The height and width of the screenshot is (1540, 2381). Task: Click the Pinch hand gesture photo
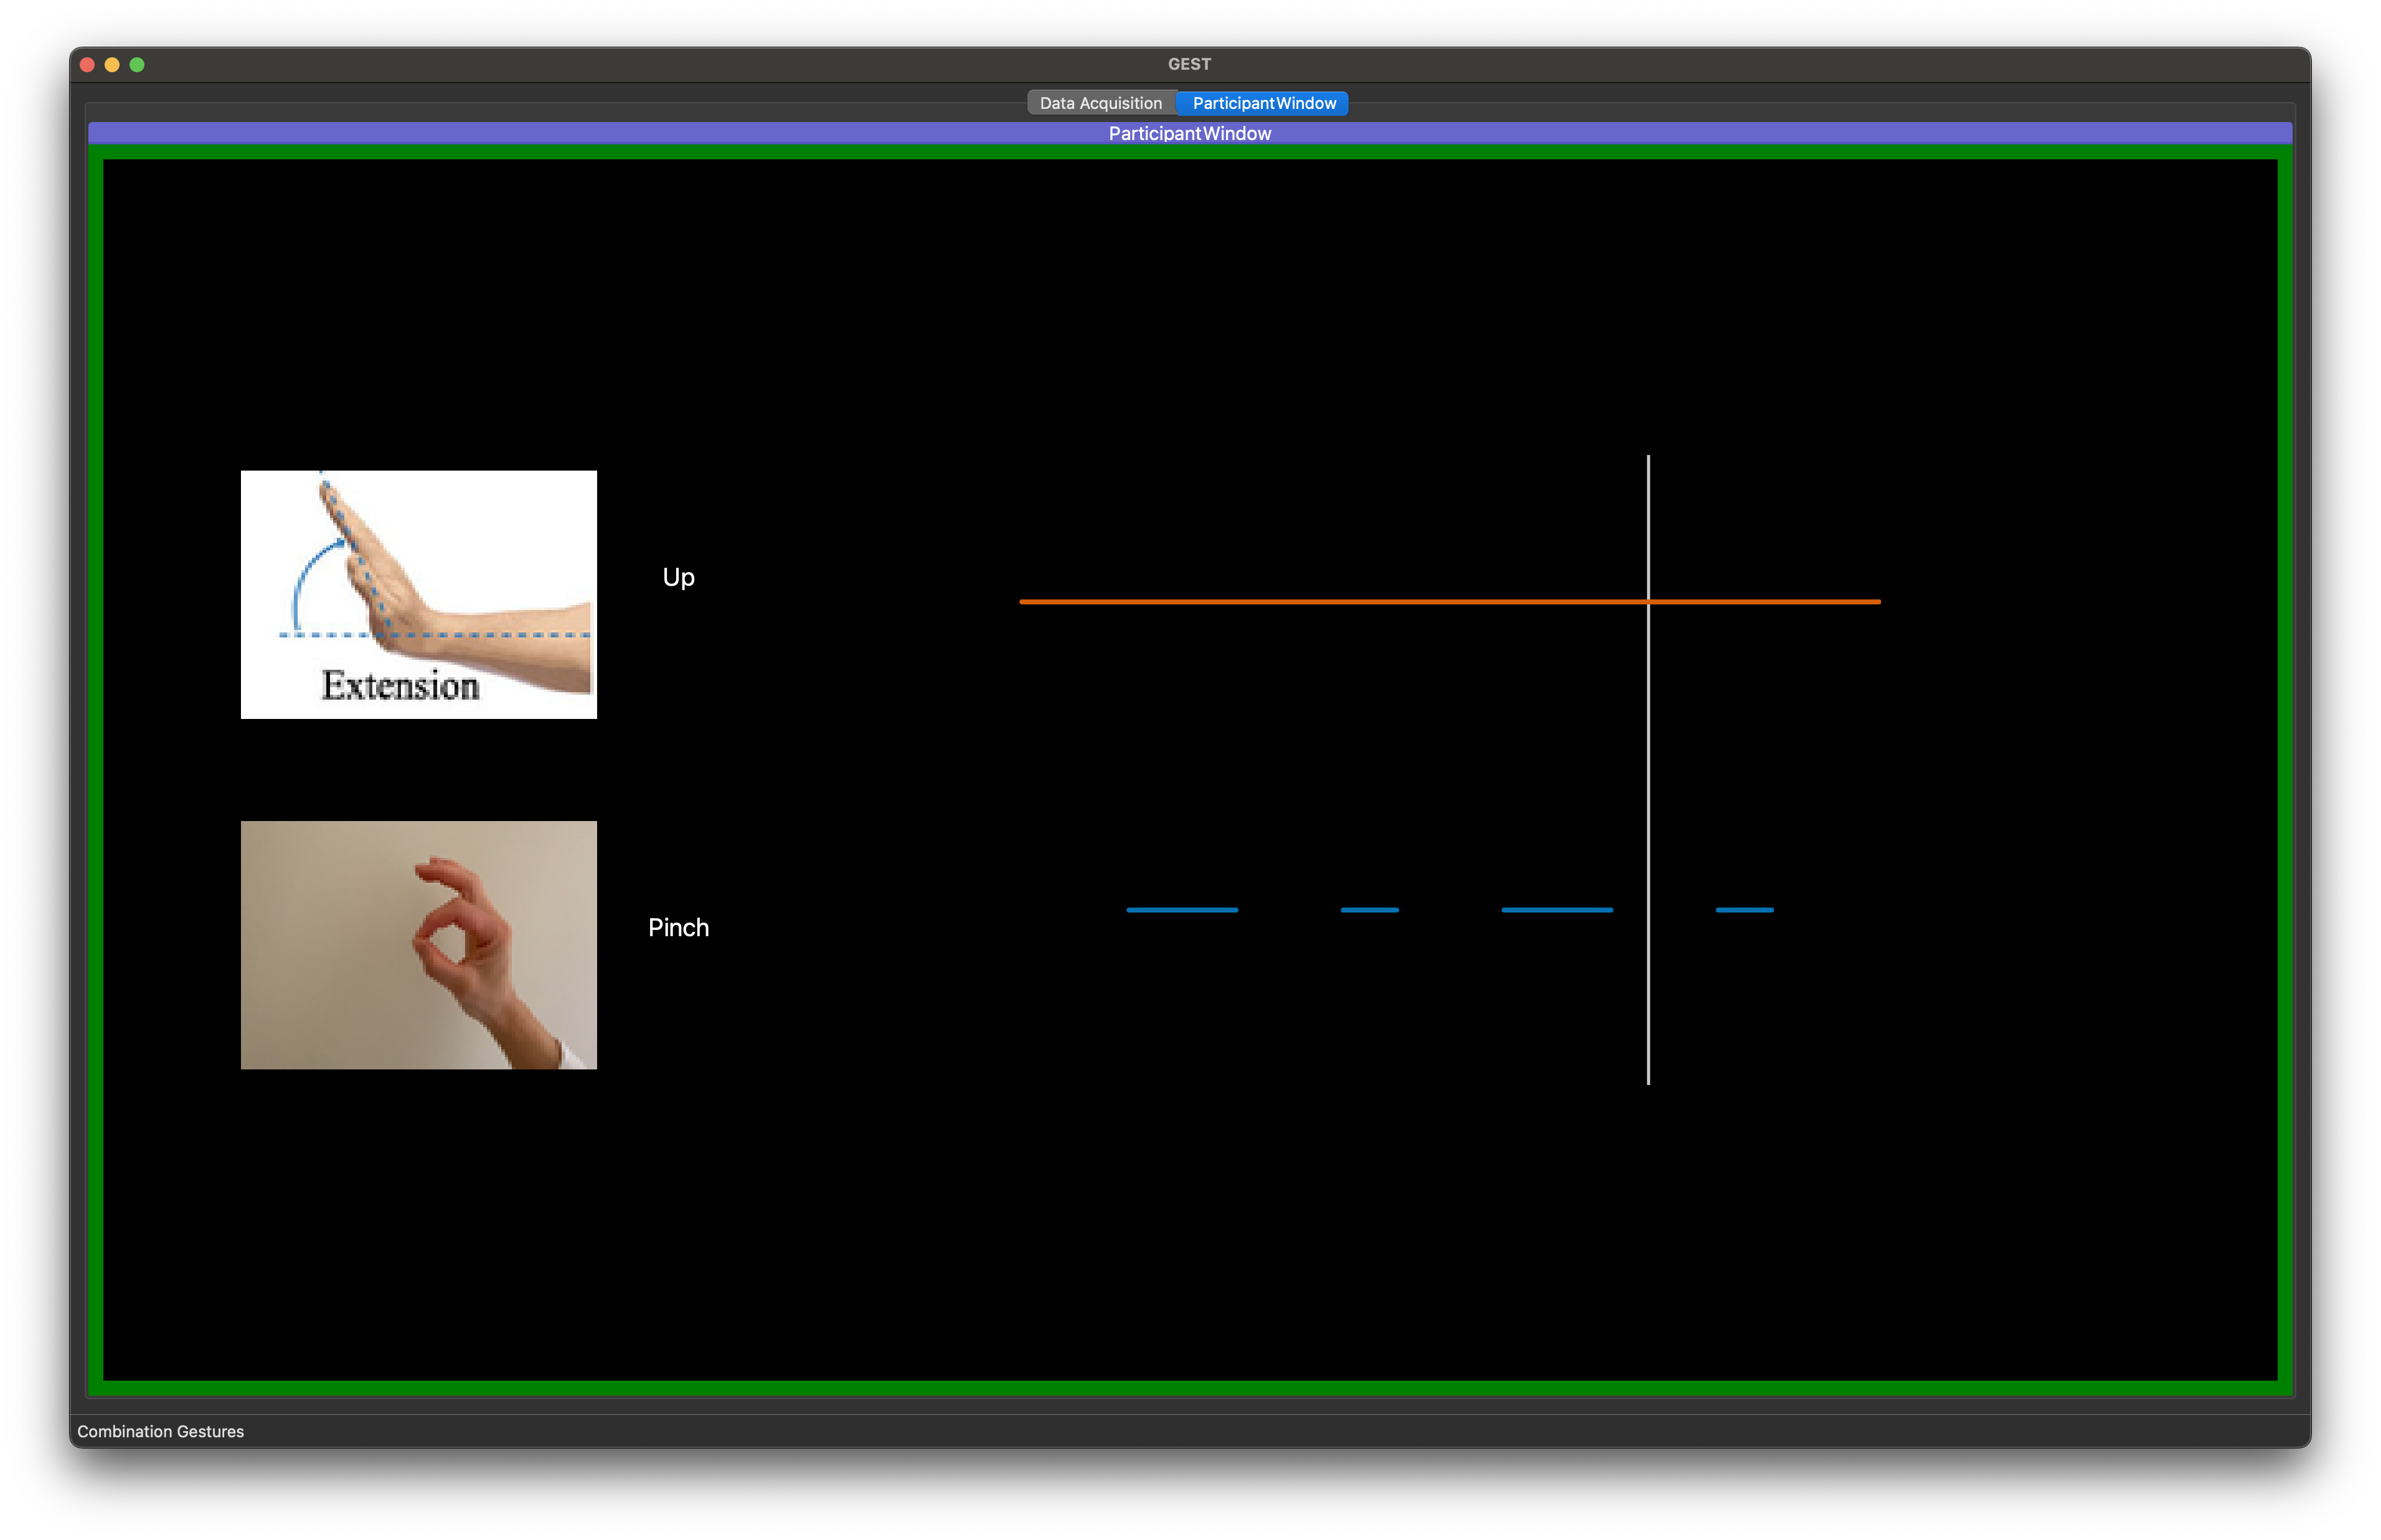418,944
